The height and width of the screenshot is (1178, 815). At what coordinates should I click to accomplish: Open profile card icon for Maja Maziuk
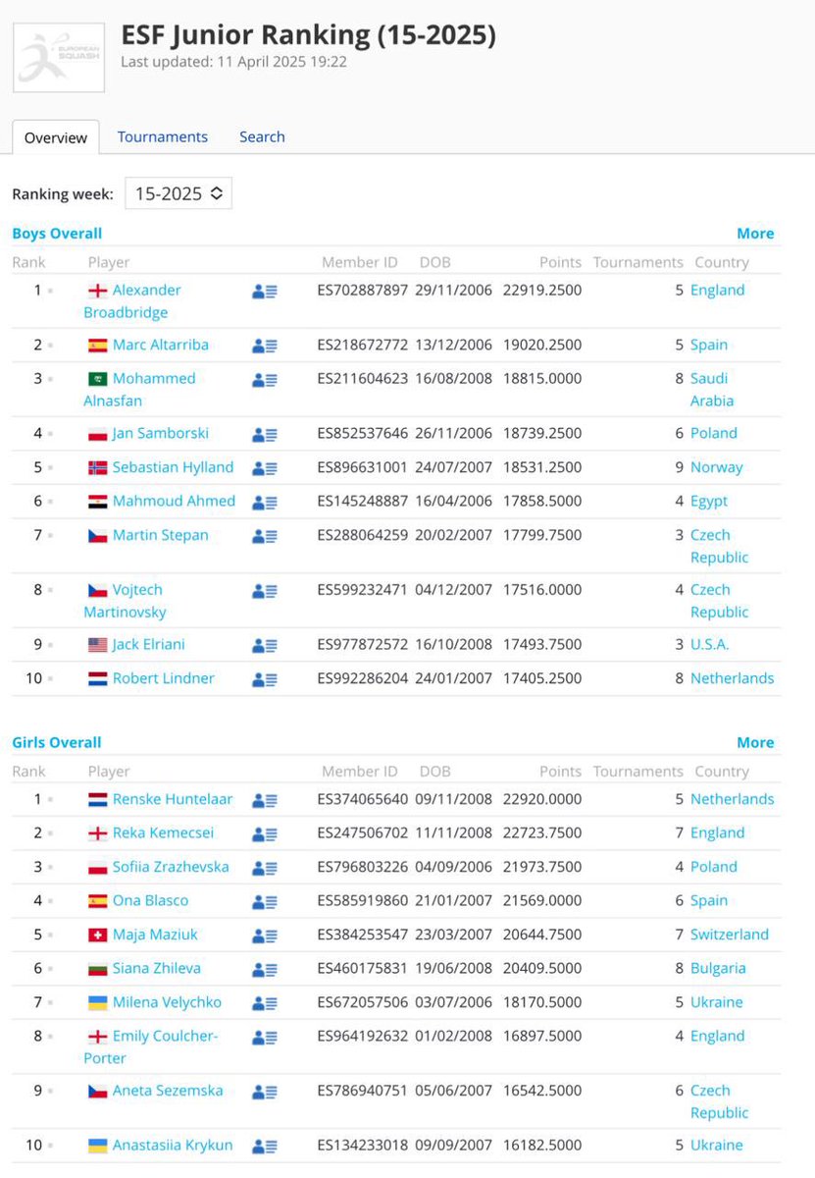[x=265, y=936]
